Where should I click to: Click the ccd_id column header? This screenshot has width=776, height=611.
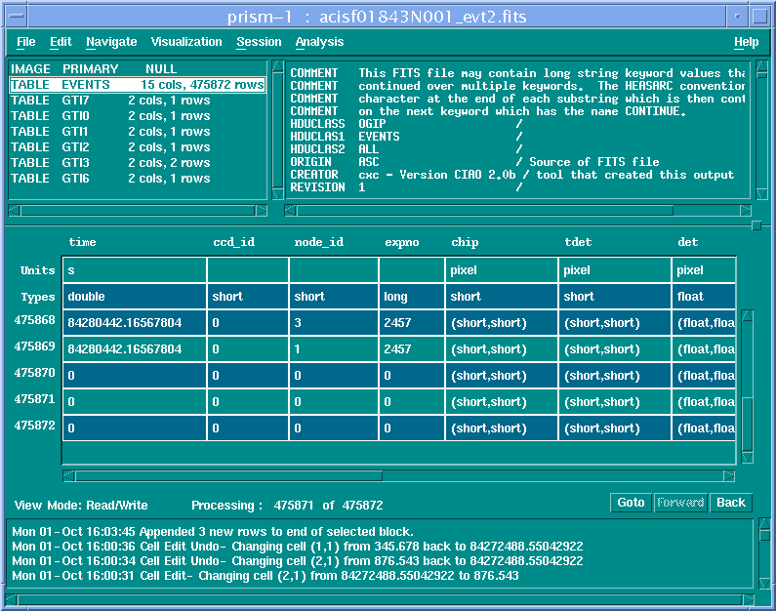pos(233,242)
